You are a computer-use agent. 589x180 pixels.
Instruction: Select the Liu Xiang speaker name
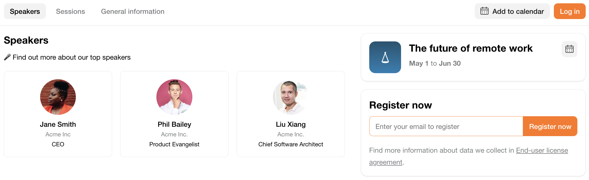pyautogui.click(x=291, y=124)
